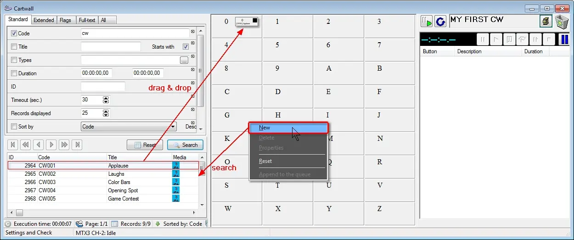Toggle the Starts with checkbox
This screenshot has height=240, width=574.
186,47
